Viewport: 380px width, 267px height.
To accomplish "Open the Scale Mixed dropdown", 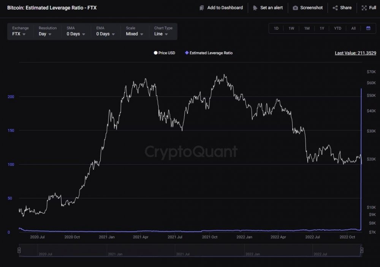I will pyautogui.click(x=135, y=31).
